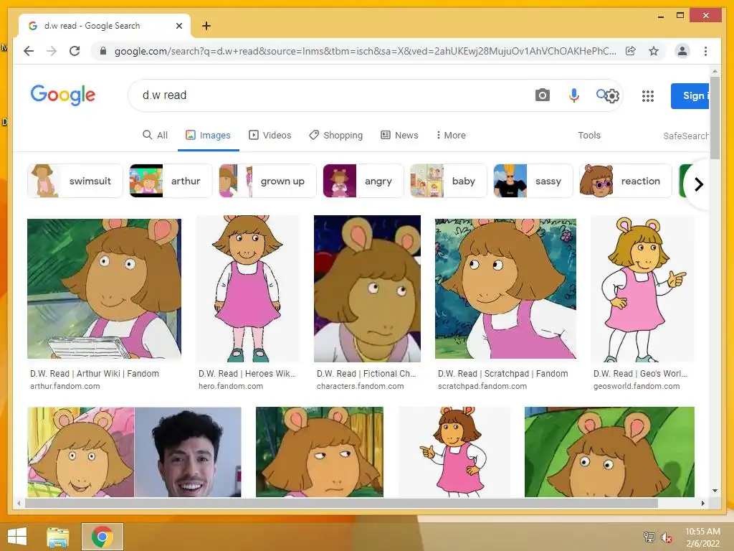Show more suggestion chips with the right arrow
The width and height of the screenshot is (734, 551).
click(x=698, y=184)
